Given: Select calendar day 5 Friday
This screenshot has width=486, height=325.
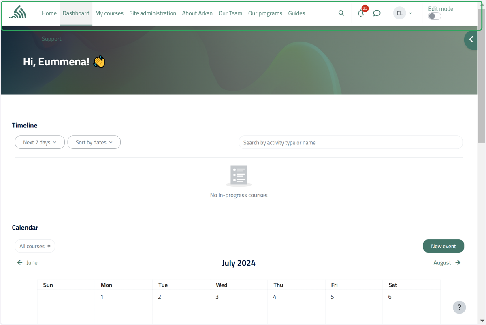Looking at the screenshot, I should click(332, 297).
